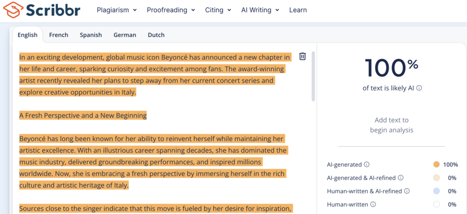
Task: Show info for AI-generated category
Action: tap(367, 165)
